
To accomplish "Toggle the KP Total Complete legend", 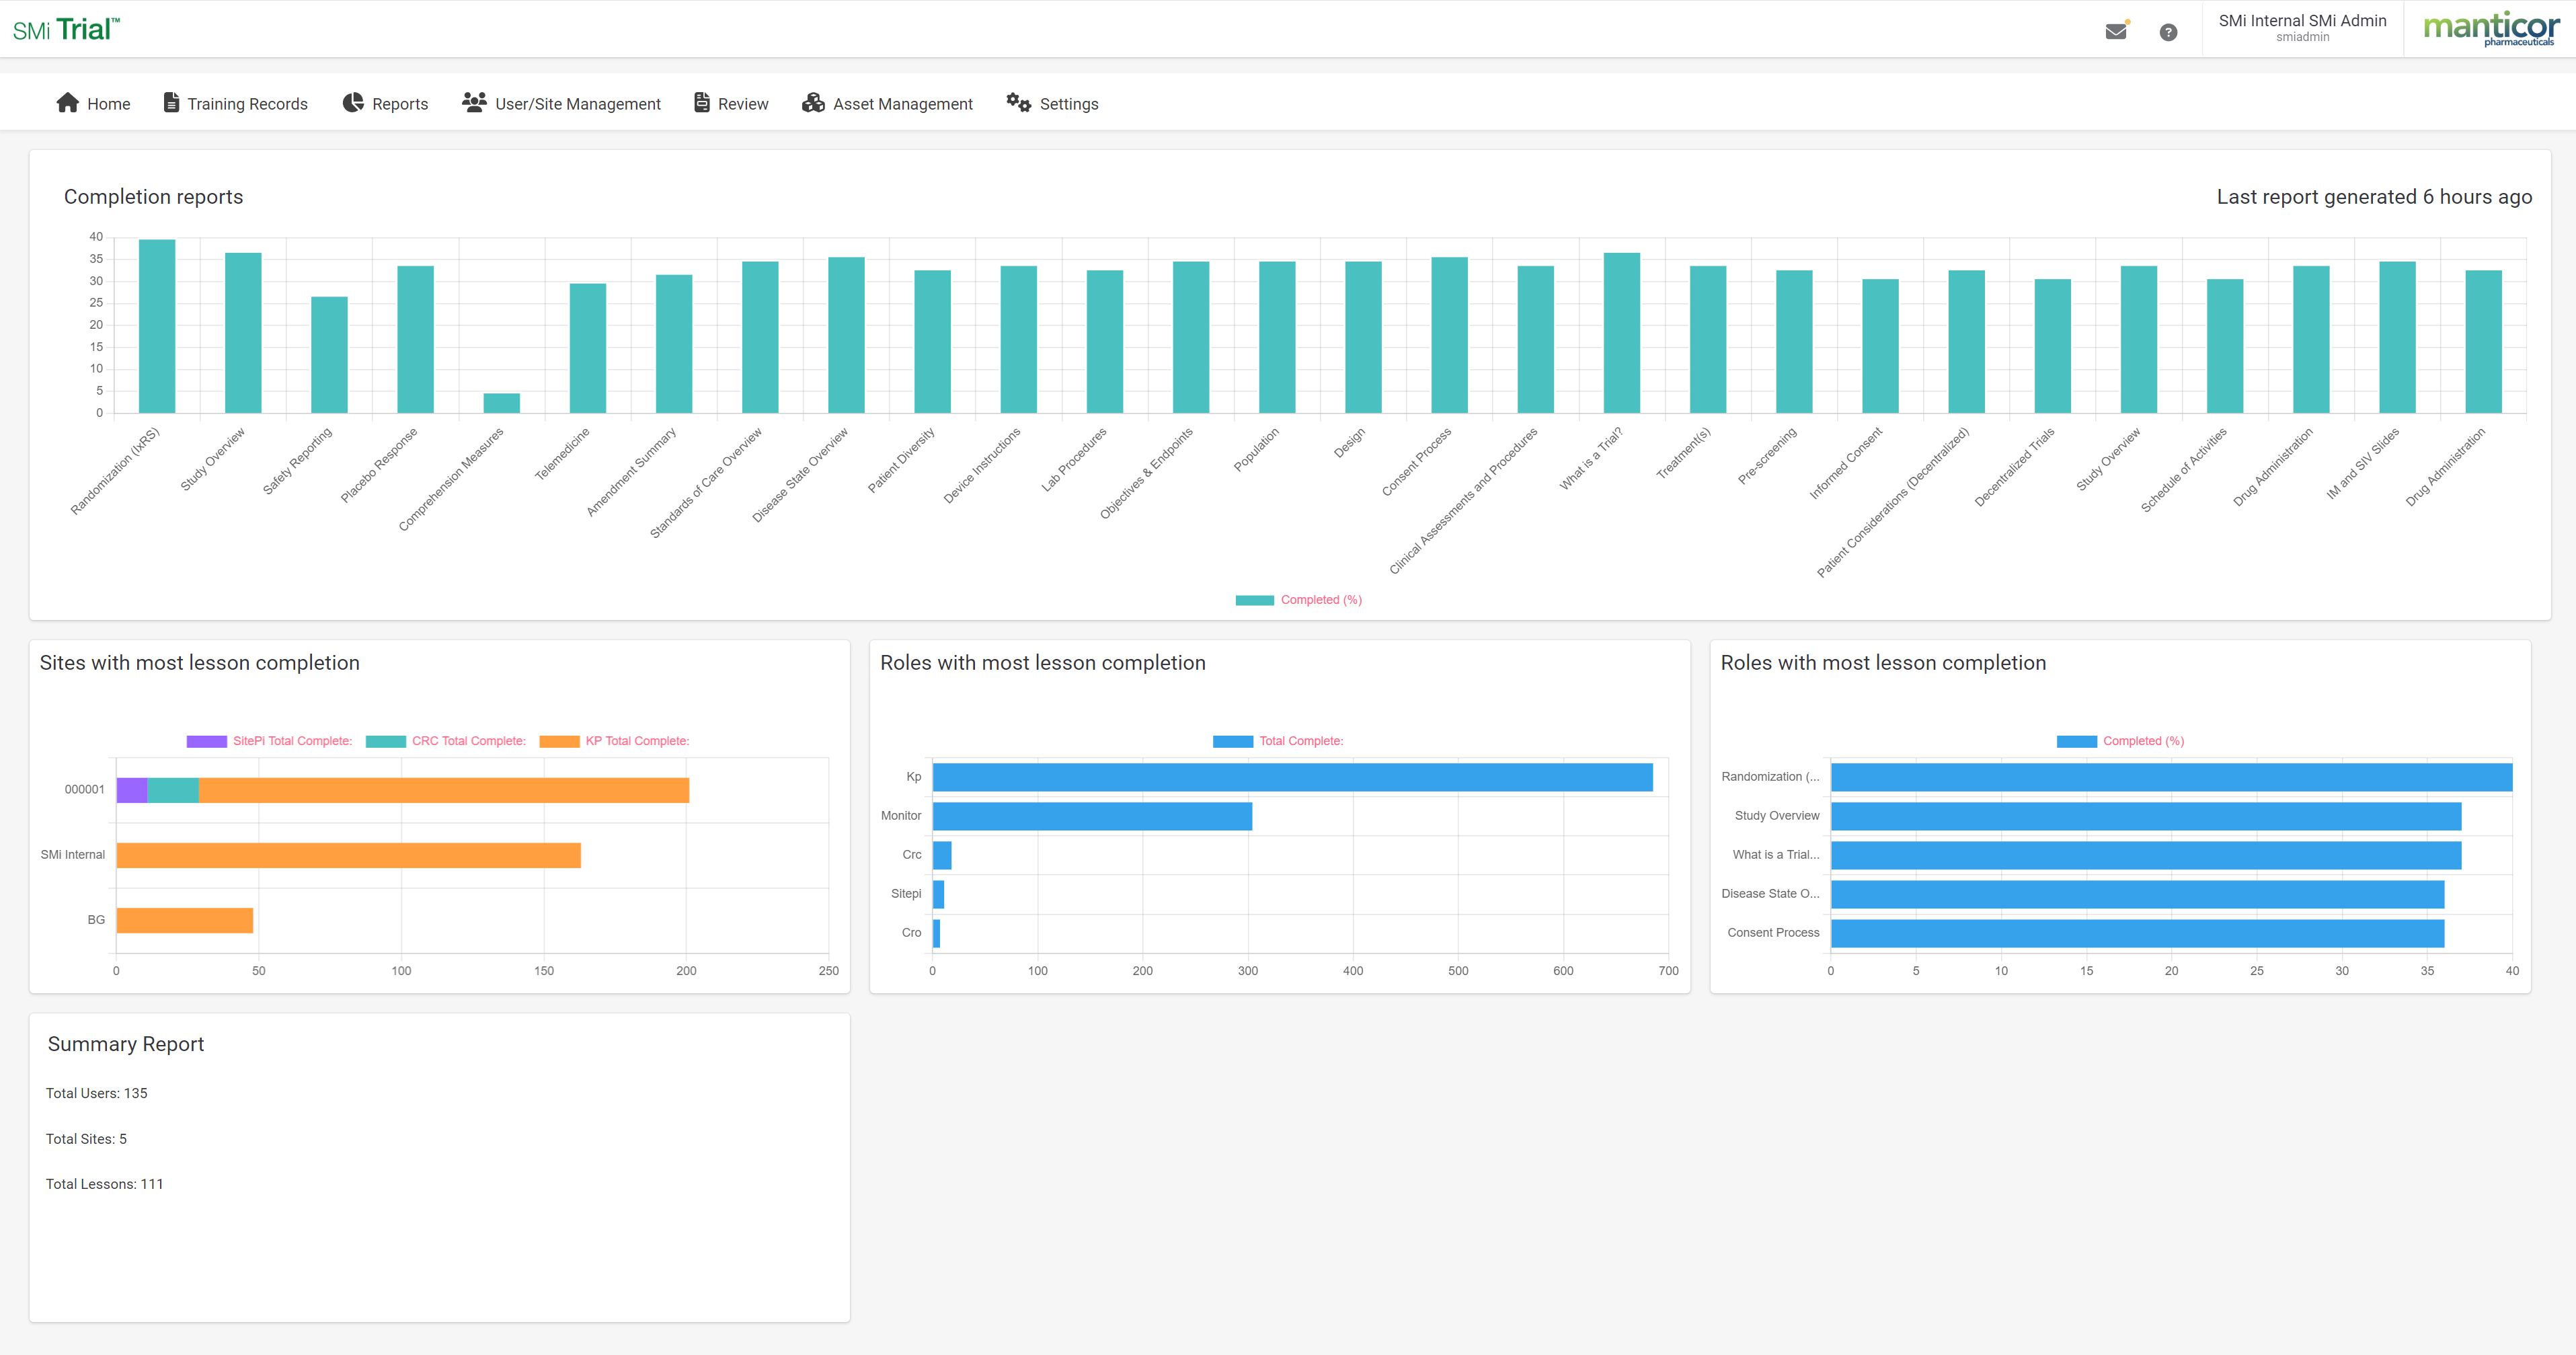I will tap(615, 741).
